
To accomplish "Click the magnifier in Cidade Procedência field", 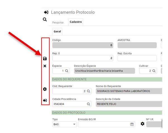I will point(88,104).
